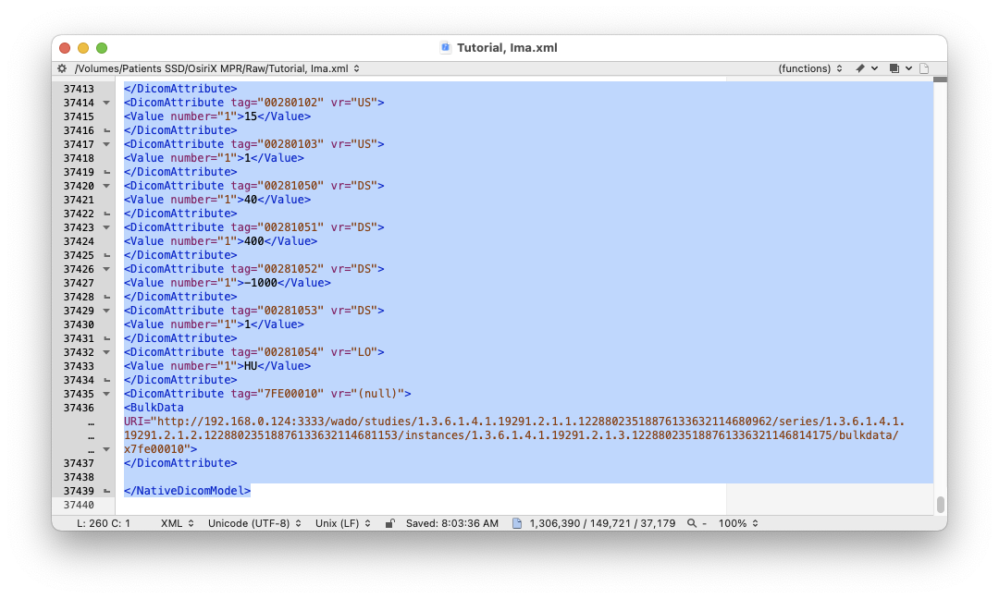Collapse the fold at line 37423

[106, 227]
